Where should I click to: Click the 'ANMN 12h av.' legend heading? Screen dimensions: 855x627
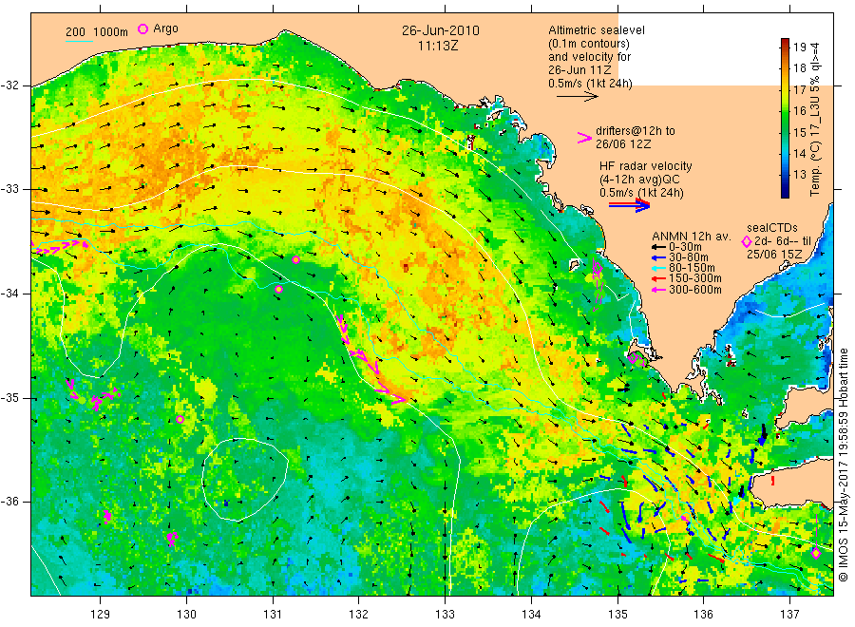(692, 237)
